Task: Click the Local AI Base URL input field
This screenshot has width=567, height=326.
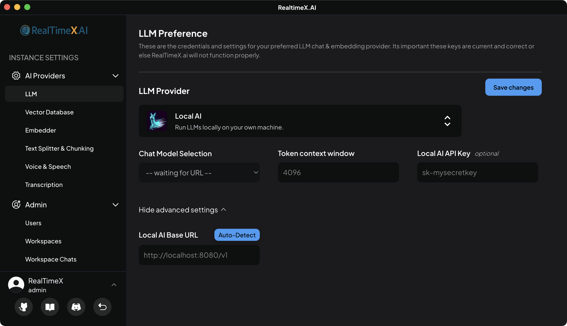Action: [x=199, y=255]
